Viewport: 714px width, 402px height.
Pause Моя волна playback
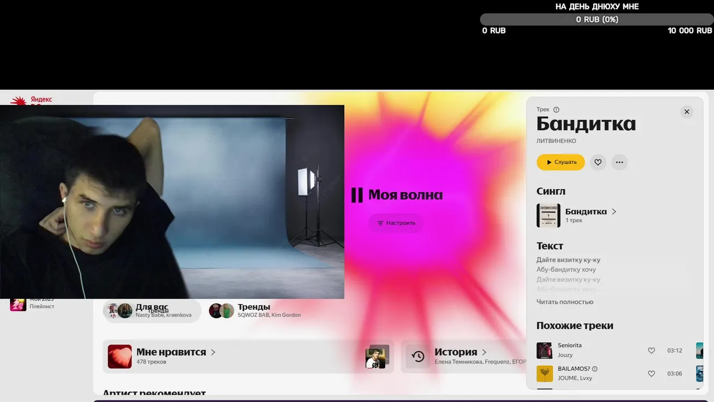[357, 195]
